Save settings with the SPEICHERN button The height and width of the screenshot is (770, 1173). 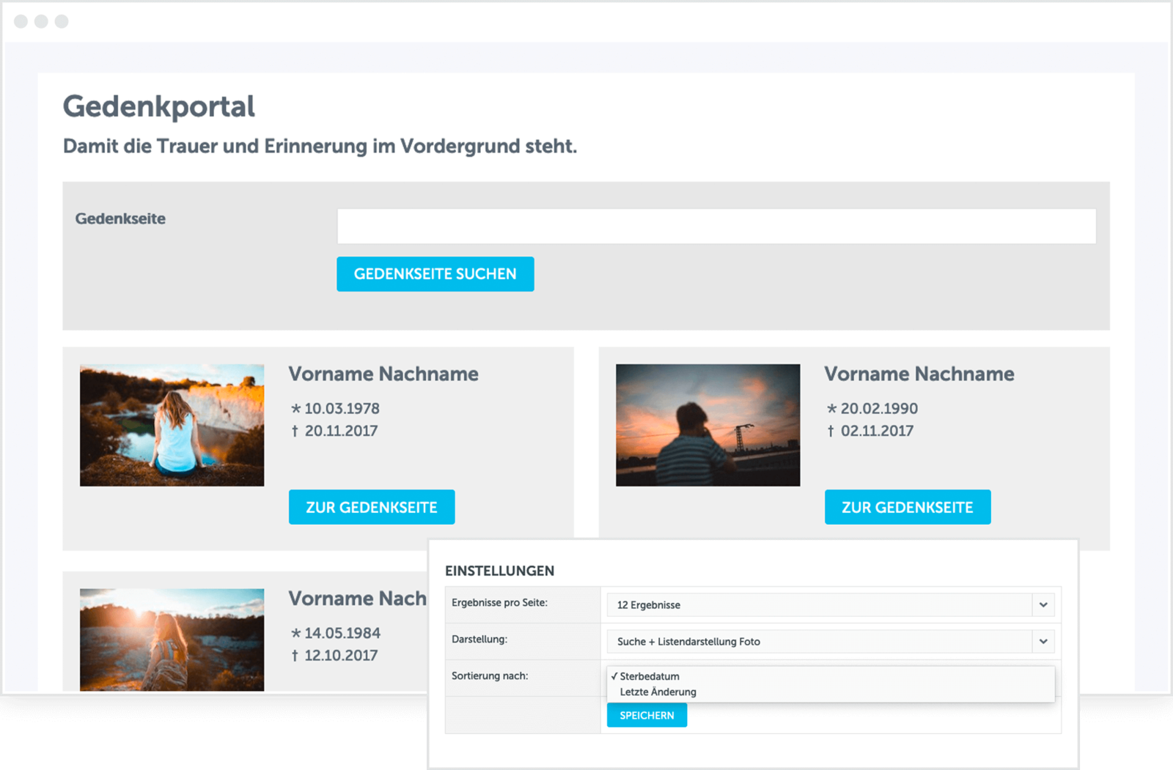coord(647,715)
